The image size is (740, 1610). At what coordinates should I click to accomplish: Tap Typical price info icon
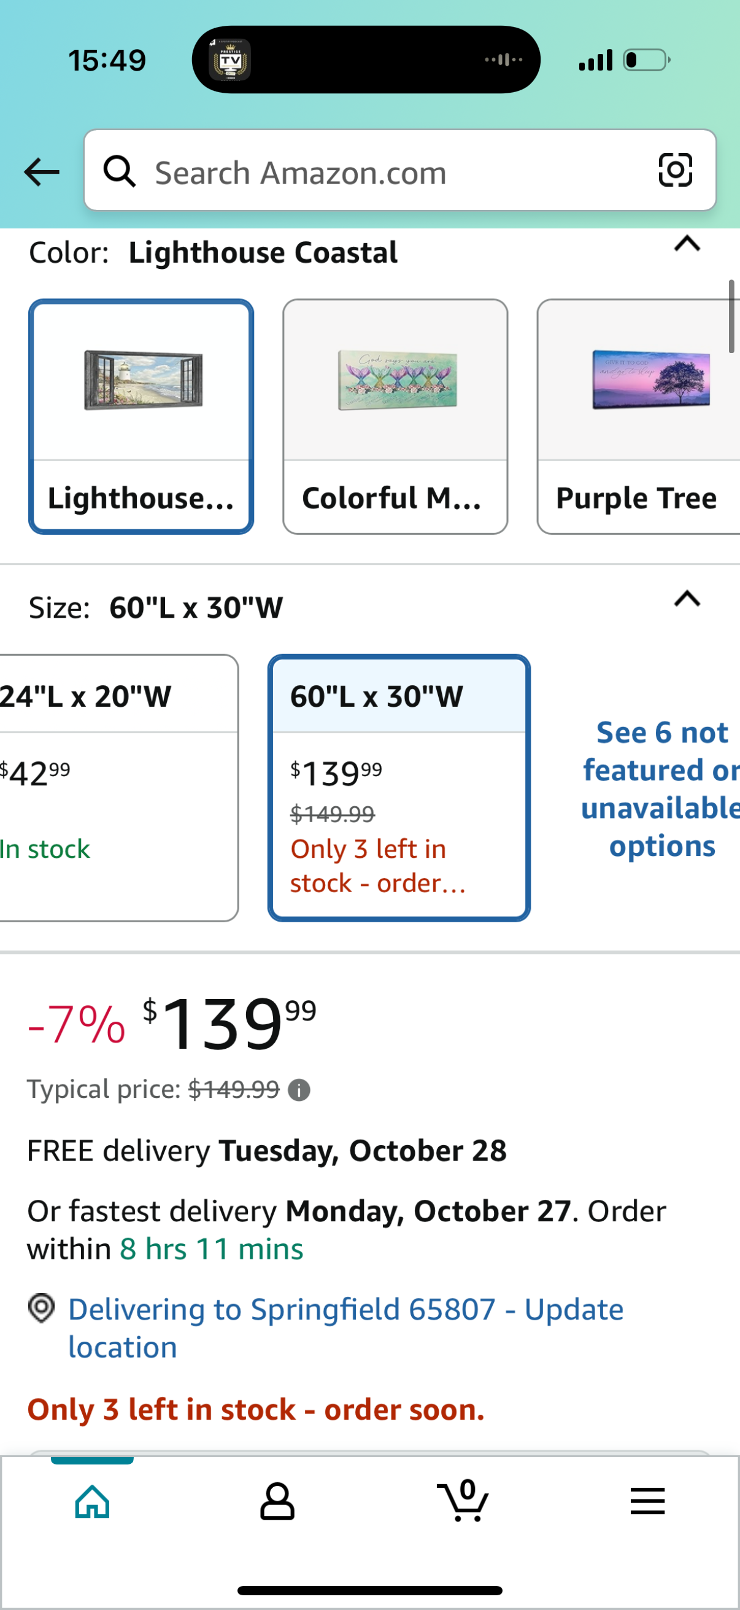(299, 1091)
